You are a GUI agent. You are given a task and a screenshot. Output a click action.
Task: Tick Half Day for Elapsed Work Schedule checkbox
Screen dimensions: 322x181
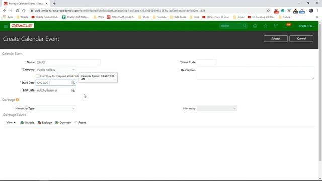37,76
